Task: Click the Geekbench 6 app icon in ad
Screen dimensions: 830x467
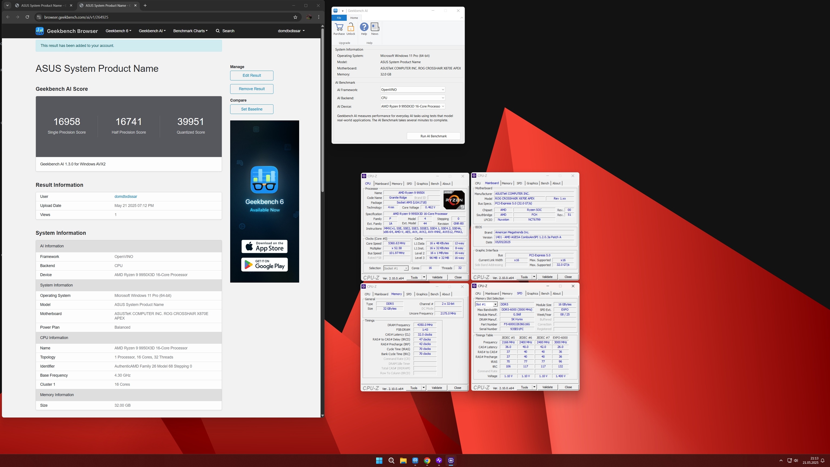Action: pos(264,179)
